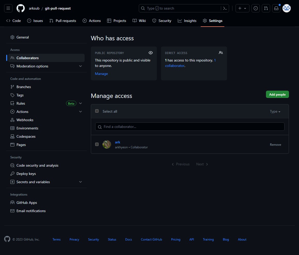Open the Pull requests tab
This screenshot has width=299, height=255.
point(63,21)
